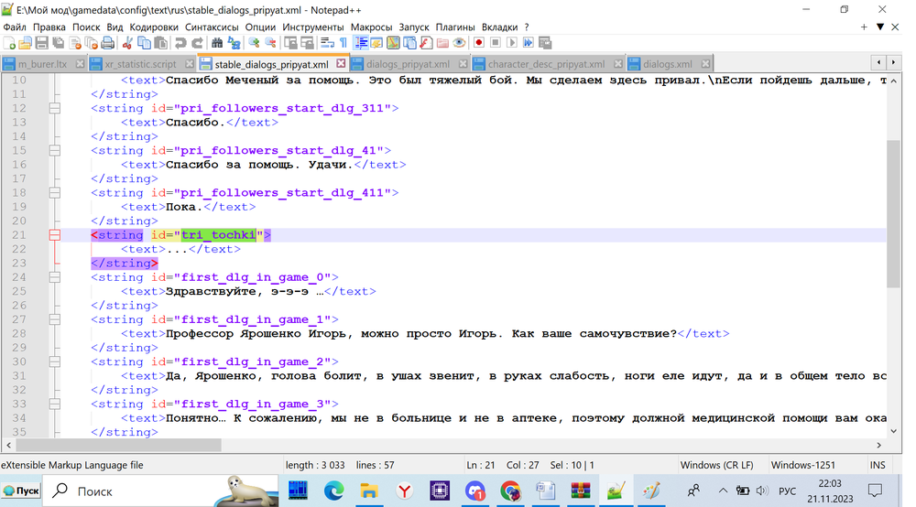Collapse fold marker at line 12
Viewport: 916px width, 507px height.
point(54,108)
